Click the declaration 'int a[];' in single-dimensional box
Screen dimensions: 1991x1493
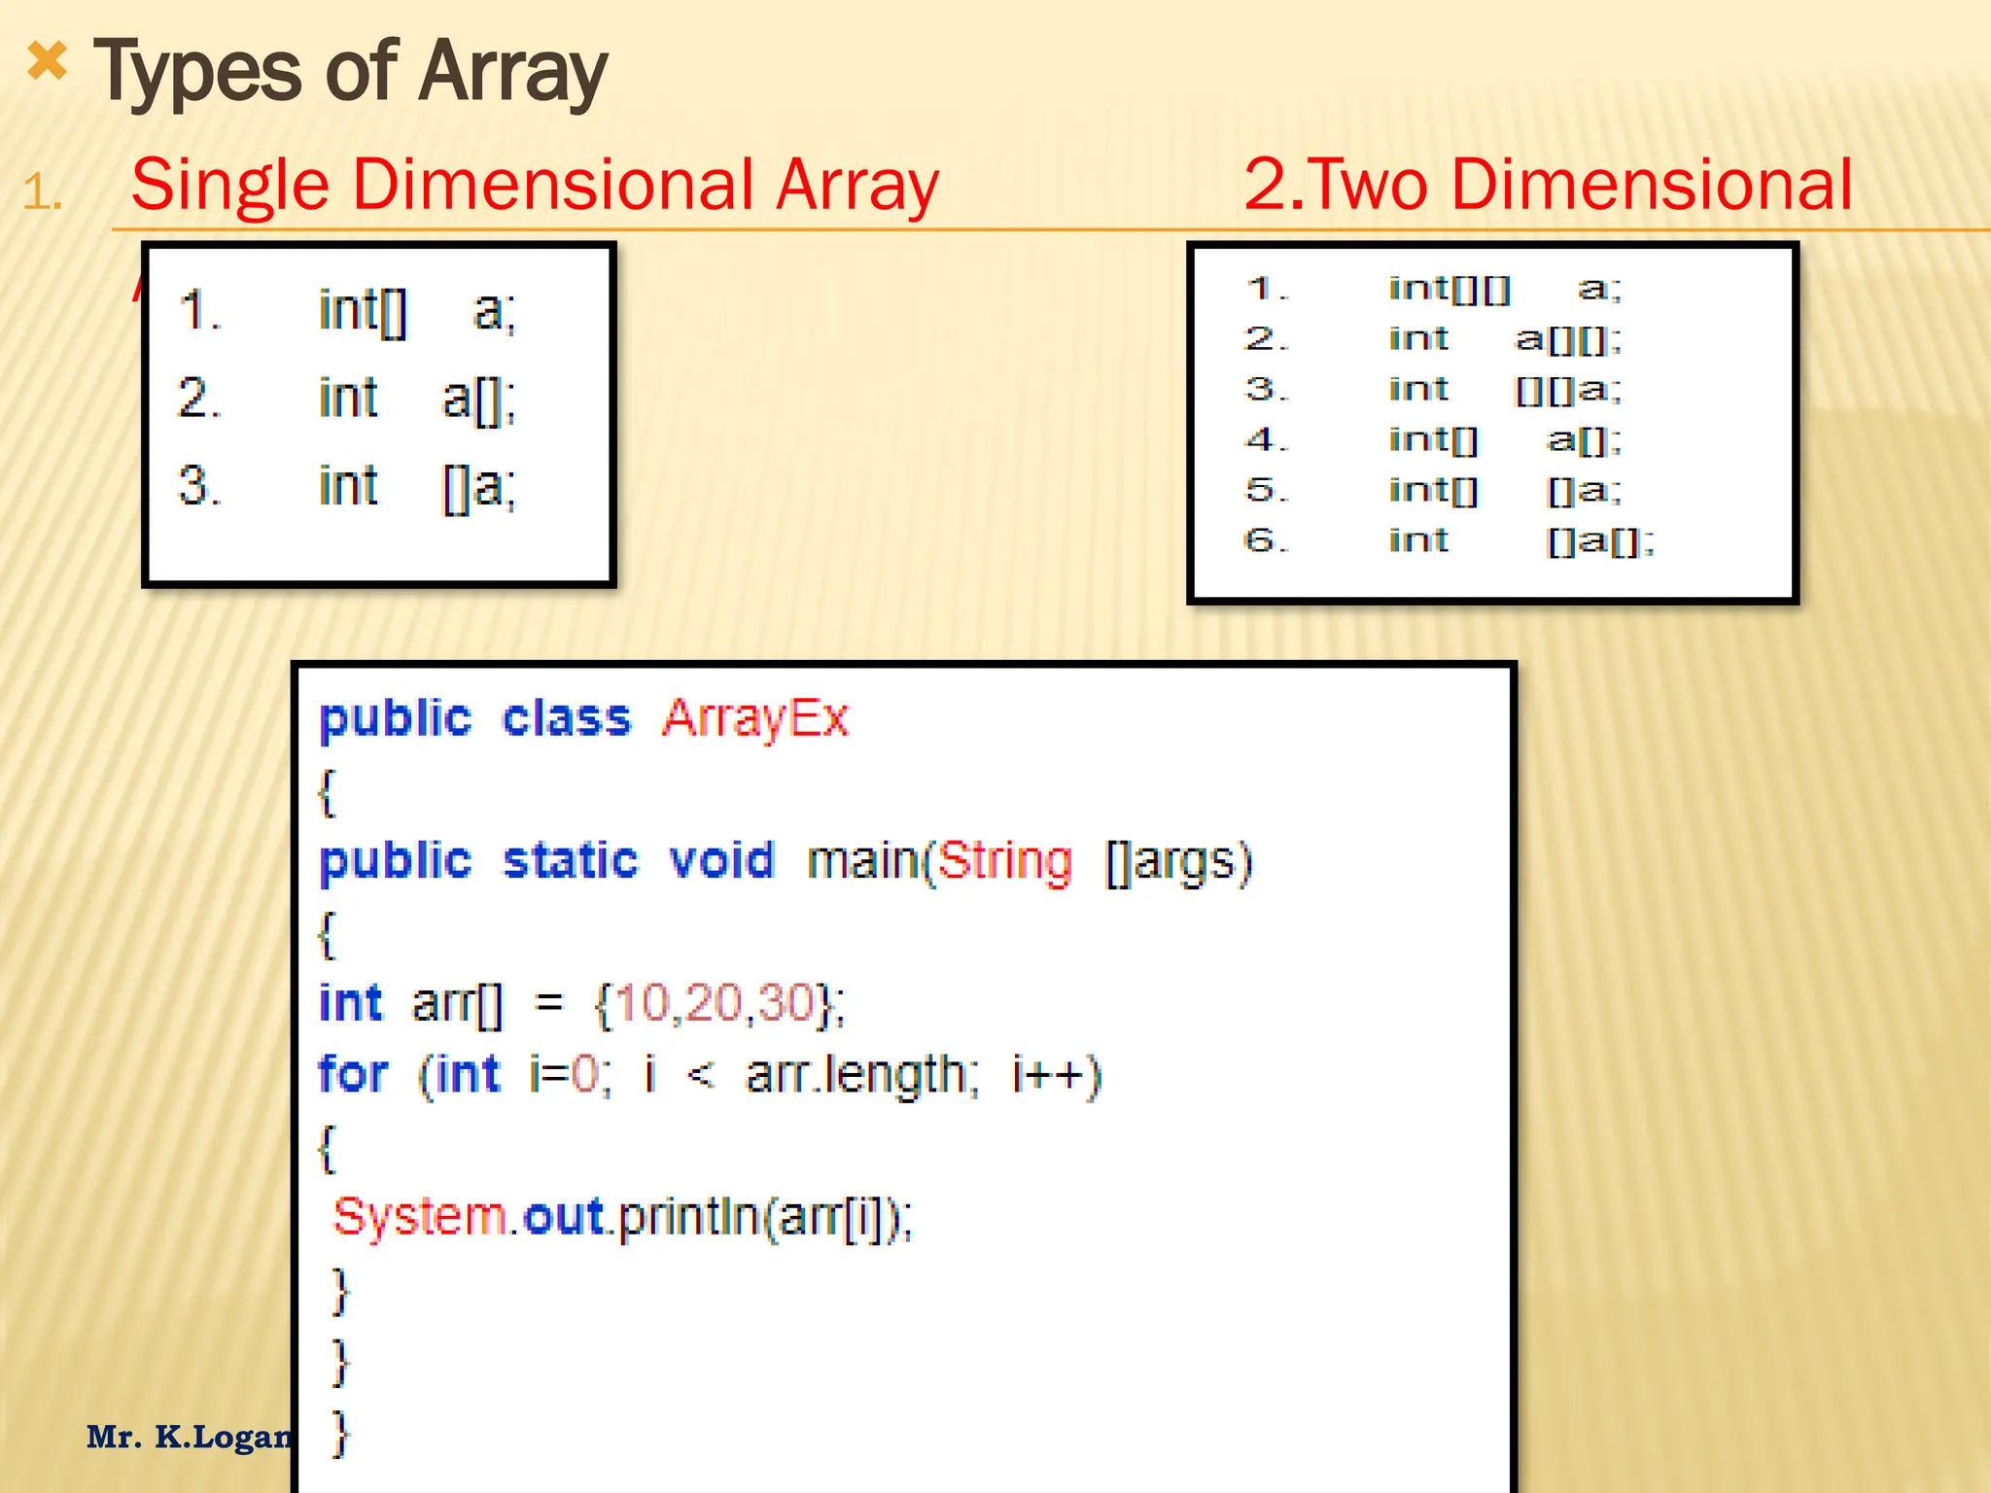tap(417, 399)
